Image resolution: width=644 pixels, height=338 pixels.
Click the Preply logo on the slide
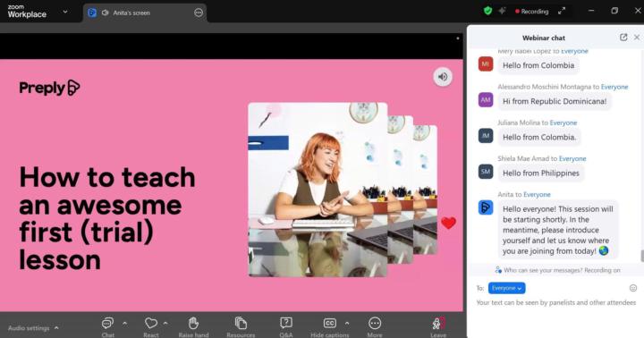coord(49,88)
